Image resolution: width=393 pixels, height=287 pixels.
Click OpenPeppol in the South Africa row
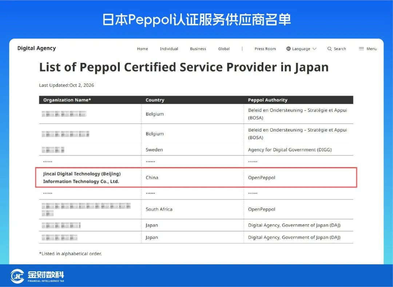pos(261,209)
